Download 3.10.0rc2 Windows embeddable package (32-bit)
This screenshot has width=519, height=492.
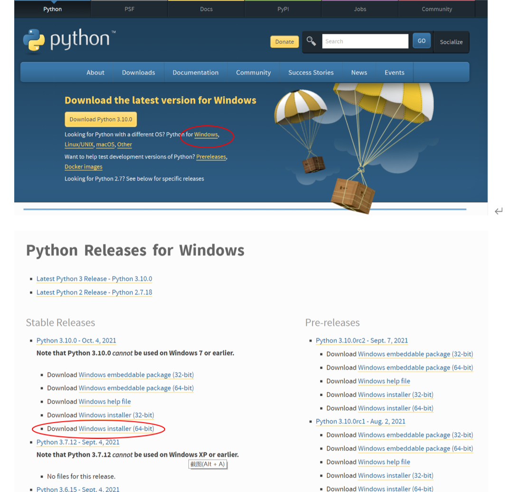pos(415,354)
